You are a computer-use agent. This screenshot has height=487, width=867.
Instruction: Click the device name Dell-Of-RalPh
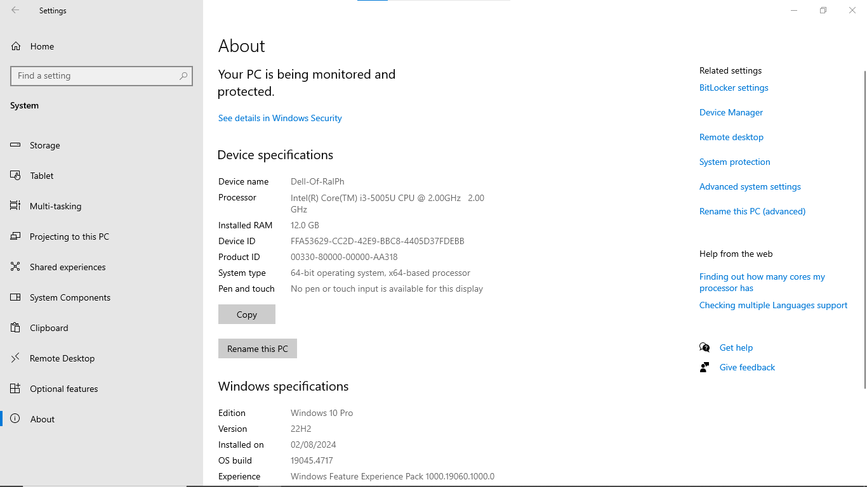[x=317, y=181]
